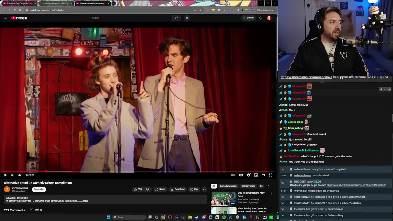Click the Windows taskbar Search box
The width and height of the screenshot is (393, 221).
(128, 217)
